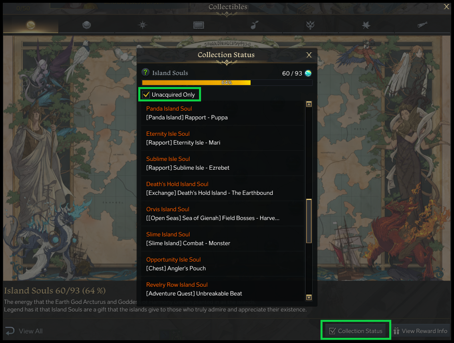The height and width of the screenshot is (343, 454).
Task: Select the Panda Island Soul entry
Action: [222, 113]
